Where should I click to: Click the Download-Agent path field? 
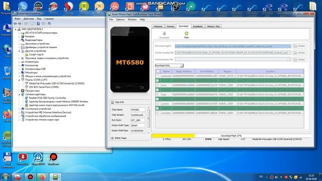(233, 46)
